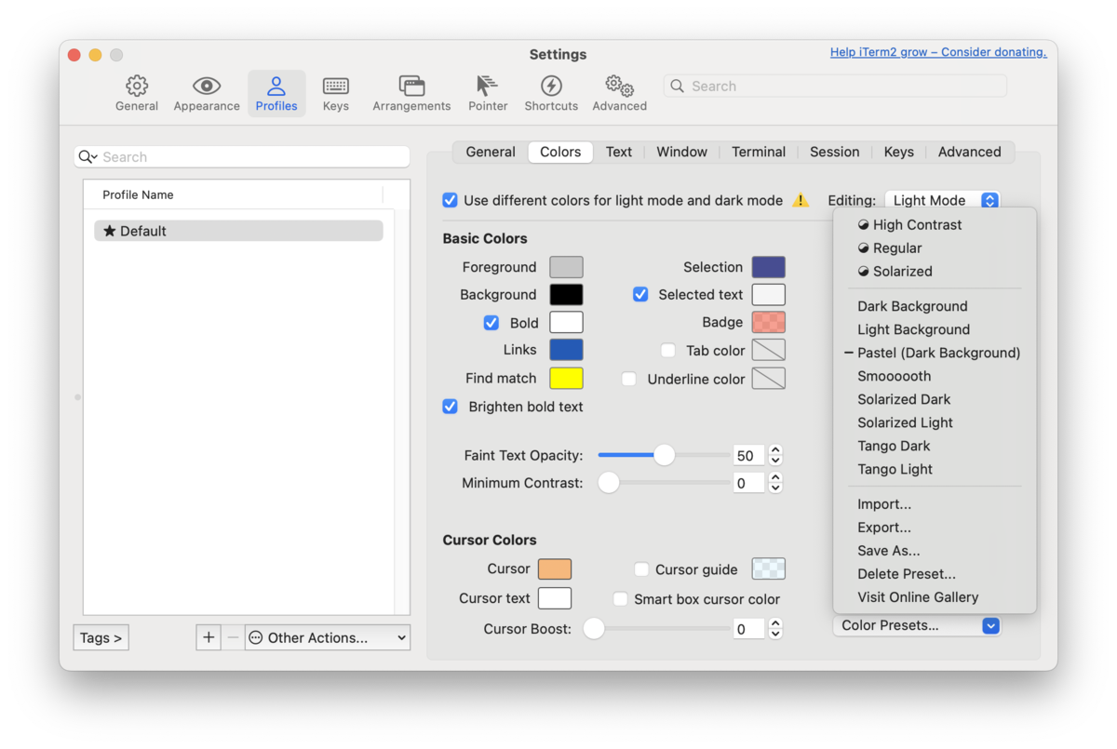Click the warning triangle icon
Image resolution: width=1117 pixels, height=749 pixels.
pos(801,200)
